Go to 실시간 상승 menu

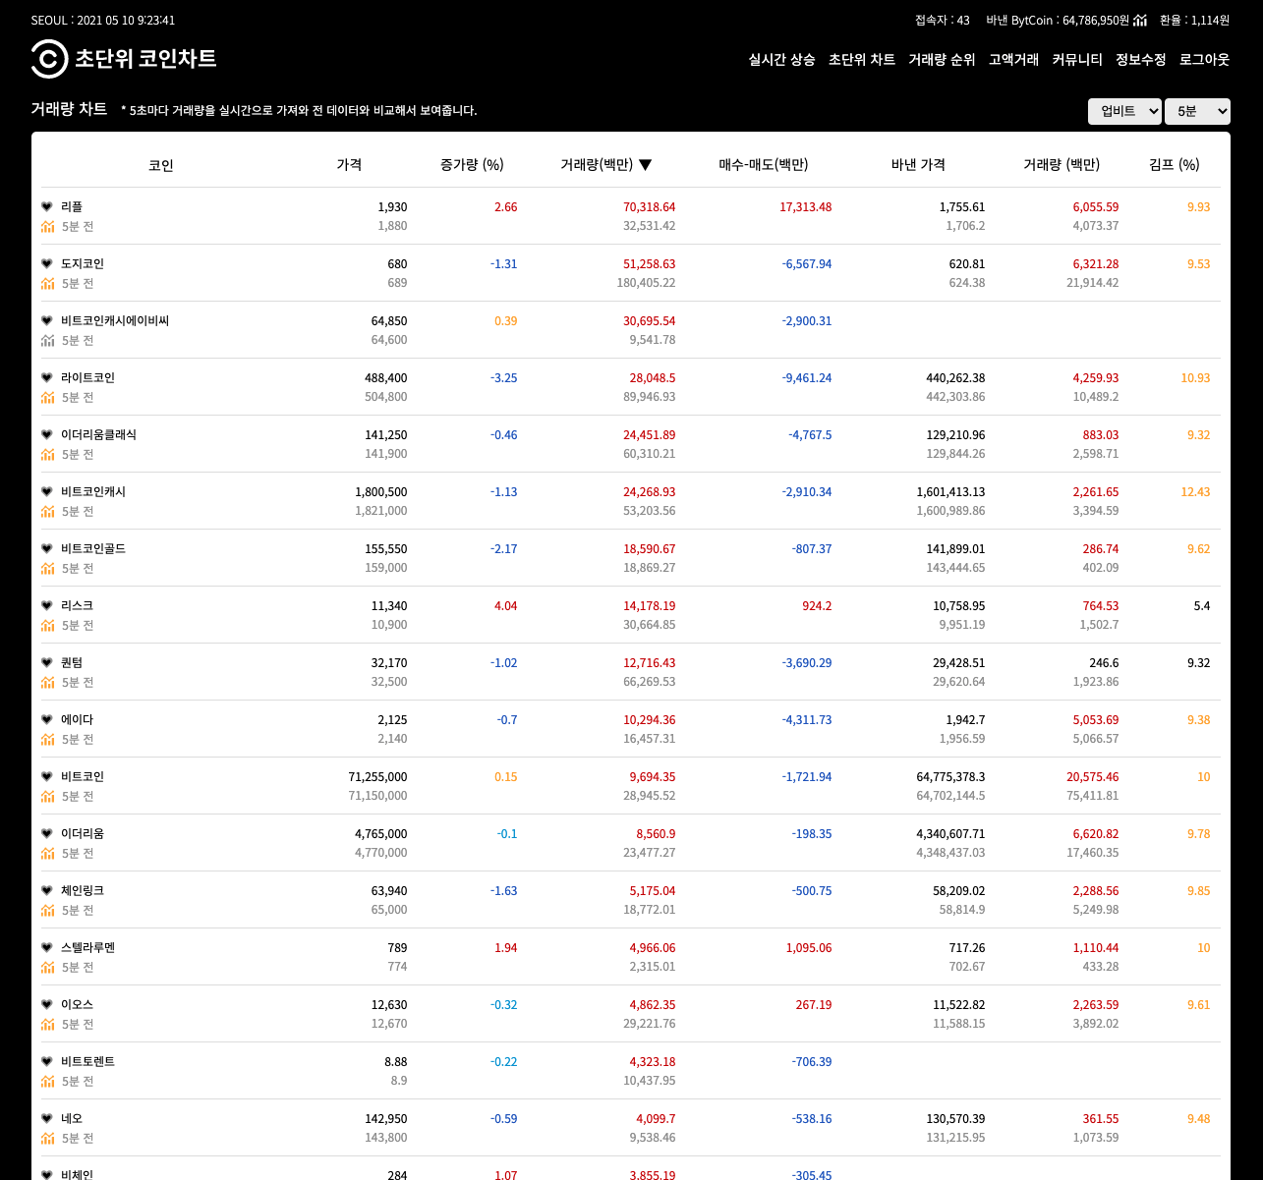click(x=781, y=60)
